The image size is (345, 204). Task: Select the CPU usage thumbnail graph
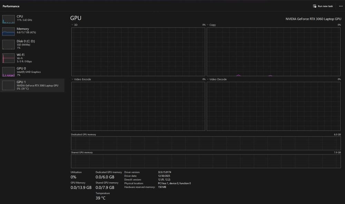pyautogui.click(x=8, y=19)
